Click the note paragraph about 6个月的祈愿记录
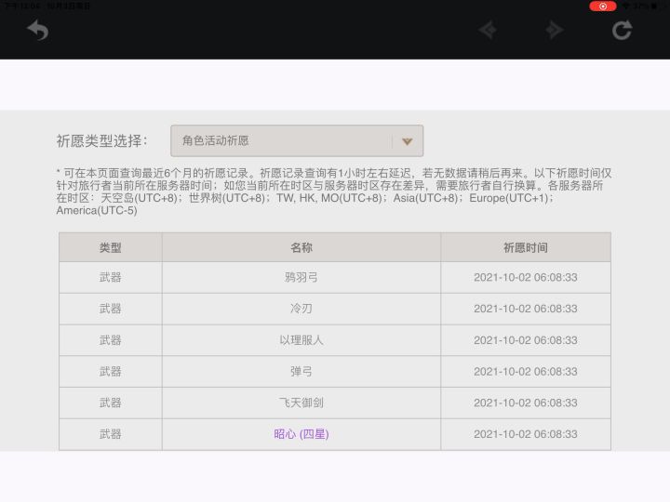Image resolution: width=670 pixels, height=502 pixels. [334, 192]
